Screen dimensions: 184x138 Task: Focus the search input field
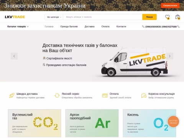(103, 17)
